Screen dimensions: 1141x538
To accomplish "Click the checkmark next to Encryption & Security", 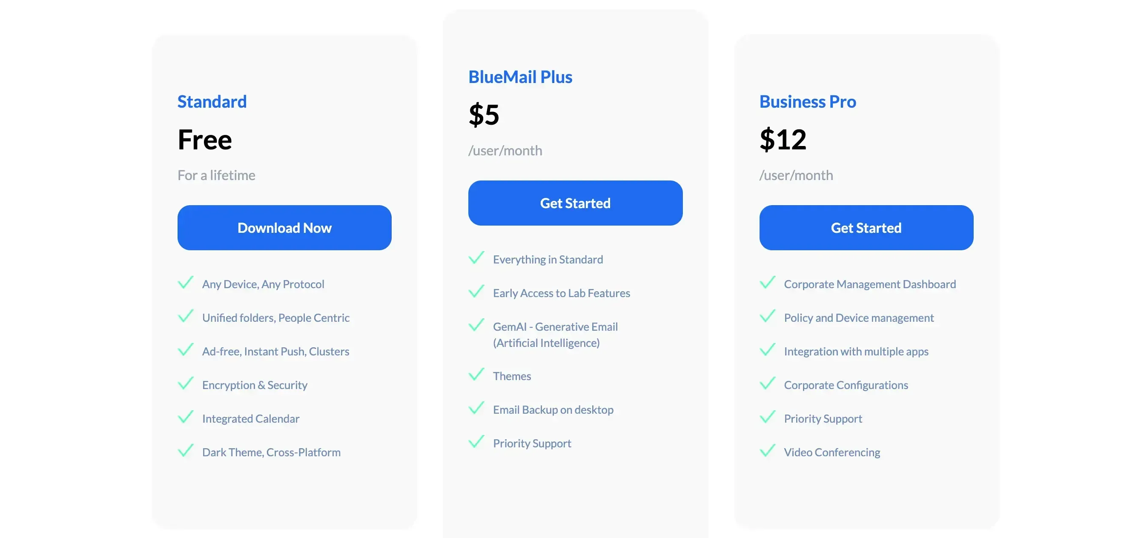I will click(186, 383).
